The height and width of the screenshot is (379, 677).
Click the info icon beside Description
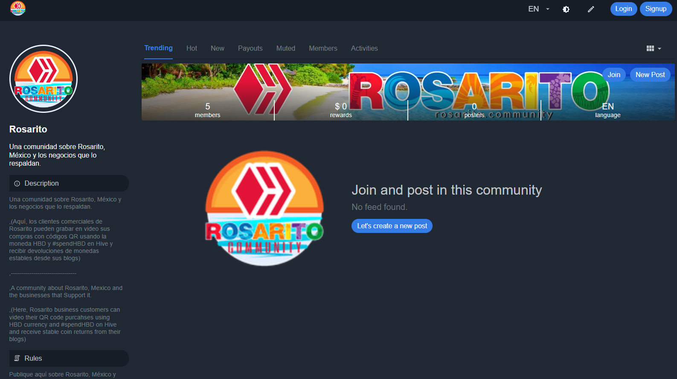pyautogui.click(x=17, y=184)
